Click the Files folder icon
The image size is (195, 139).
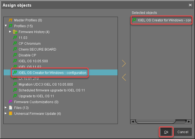[11, 108]
